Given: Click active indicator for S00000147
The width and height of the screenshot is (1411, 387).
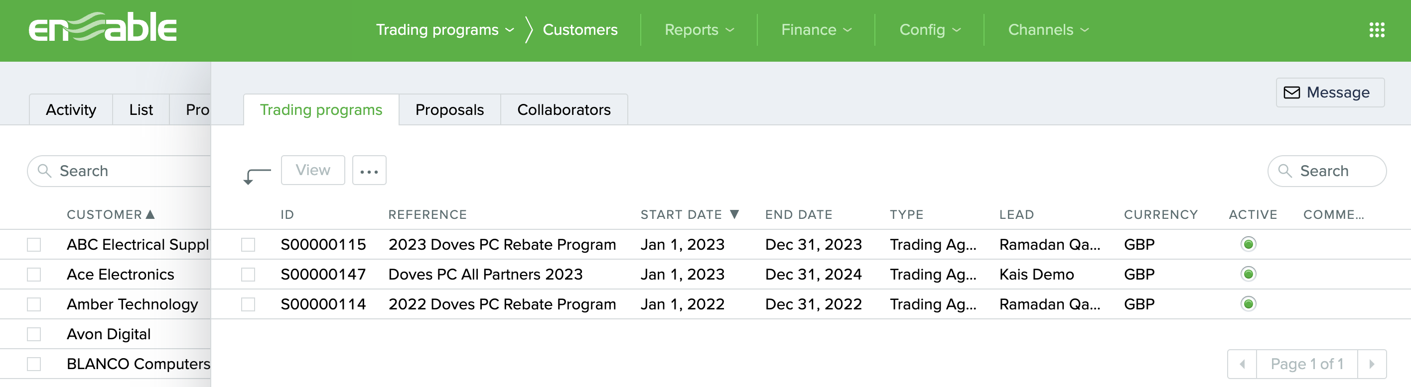Looking at the screenshot, I should tap(1248, 274).
